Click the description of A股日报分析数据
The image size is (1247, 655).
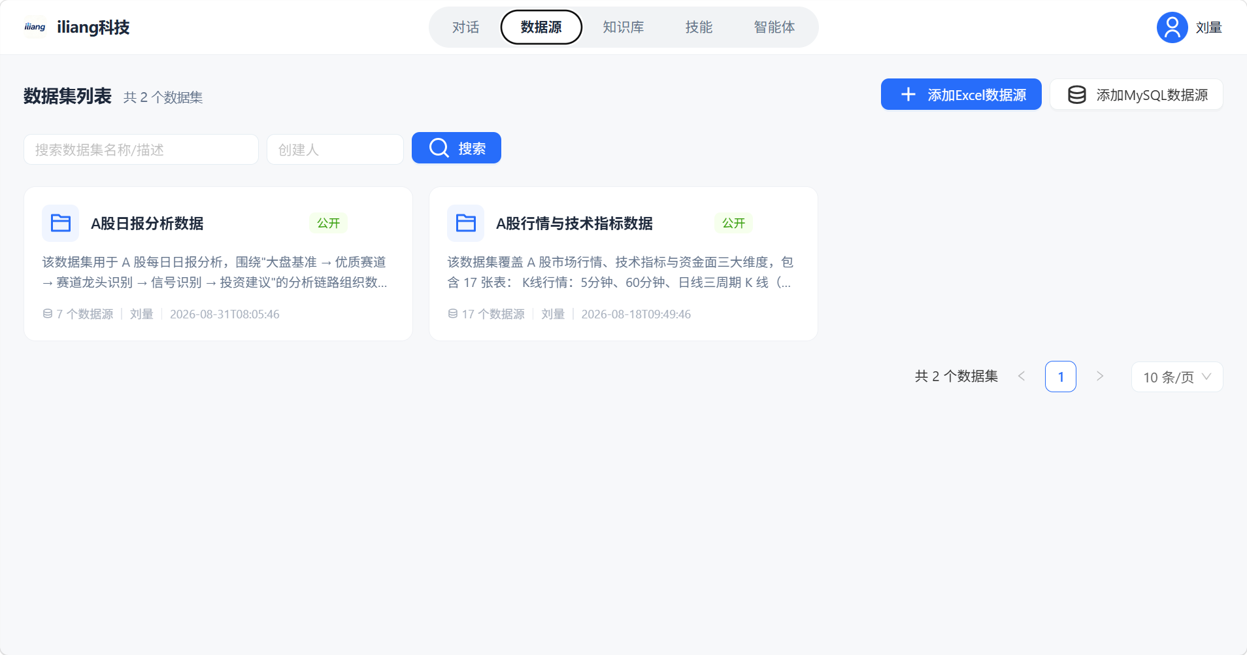[215, 272]
